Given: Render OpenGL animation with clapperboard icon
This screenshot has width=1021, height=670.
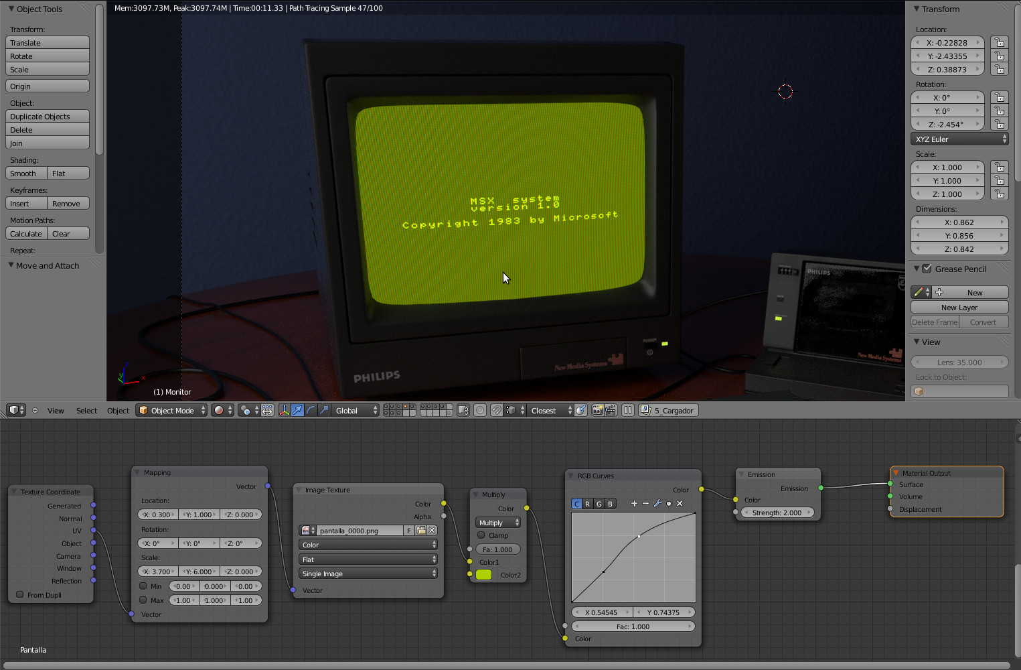Looking at the screenshot, I should coord(611,410).
